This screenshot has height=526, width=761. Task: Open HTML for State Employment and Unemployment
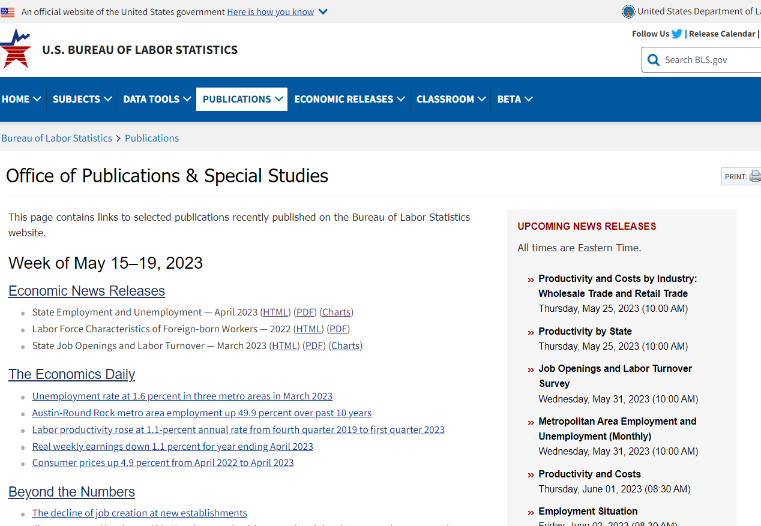pos(275,312)
